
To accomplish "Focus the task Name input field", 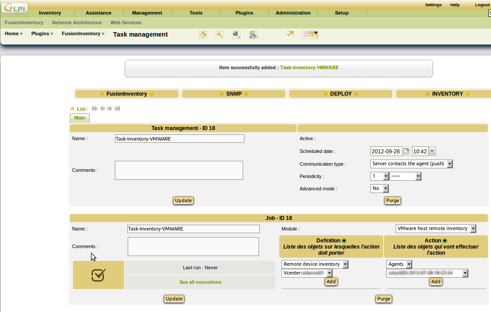I will (179, 139).
